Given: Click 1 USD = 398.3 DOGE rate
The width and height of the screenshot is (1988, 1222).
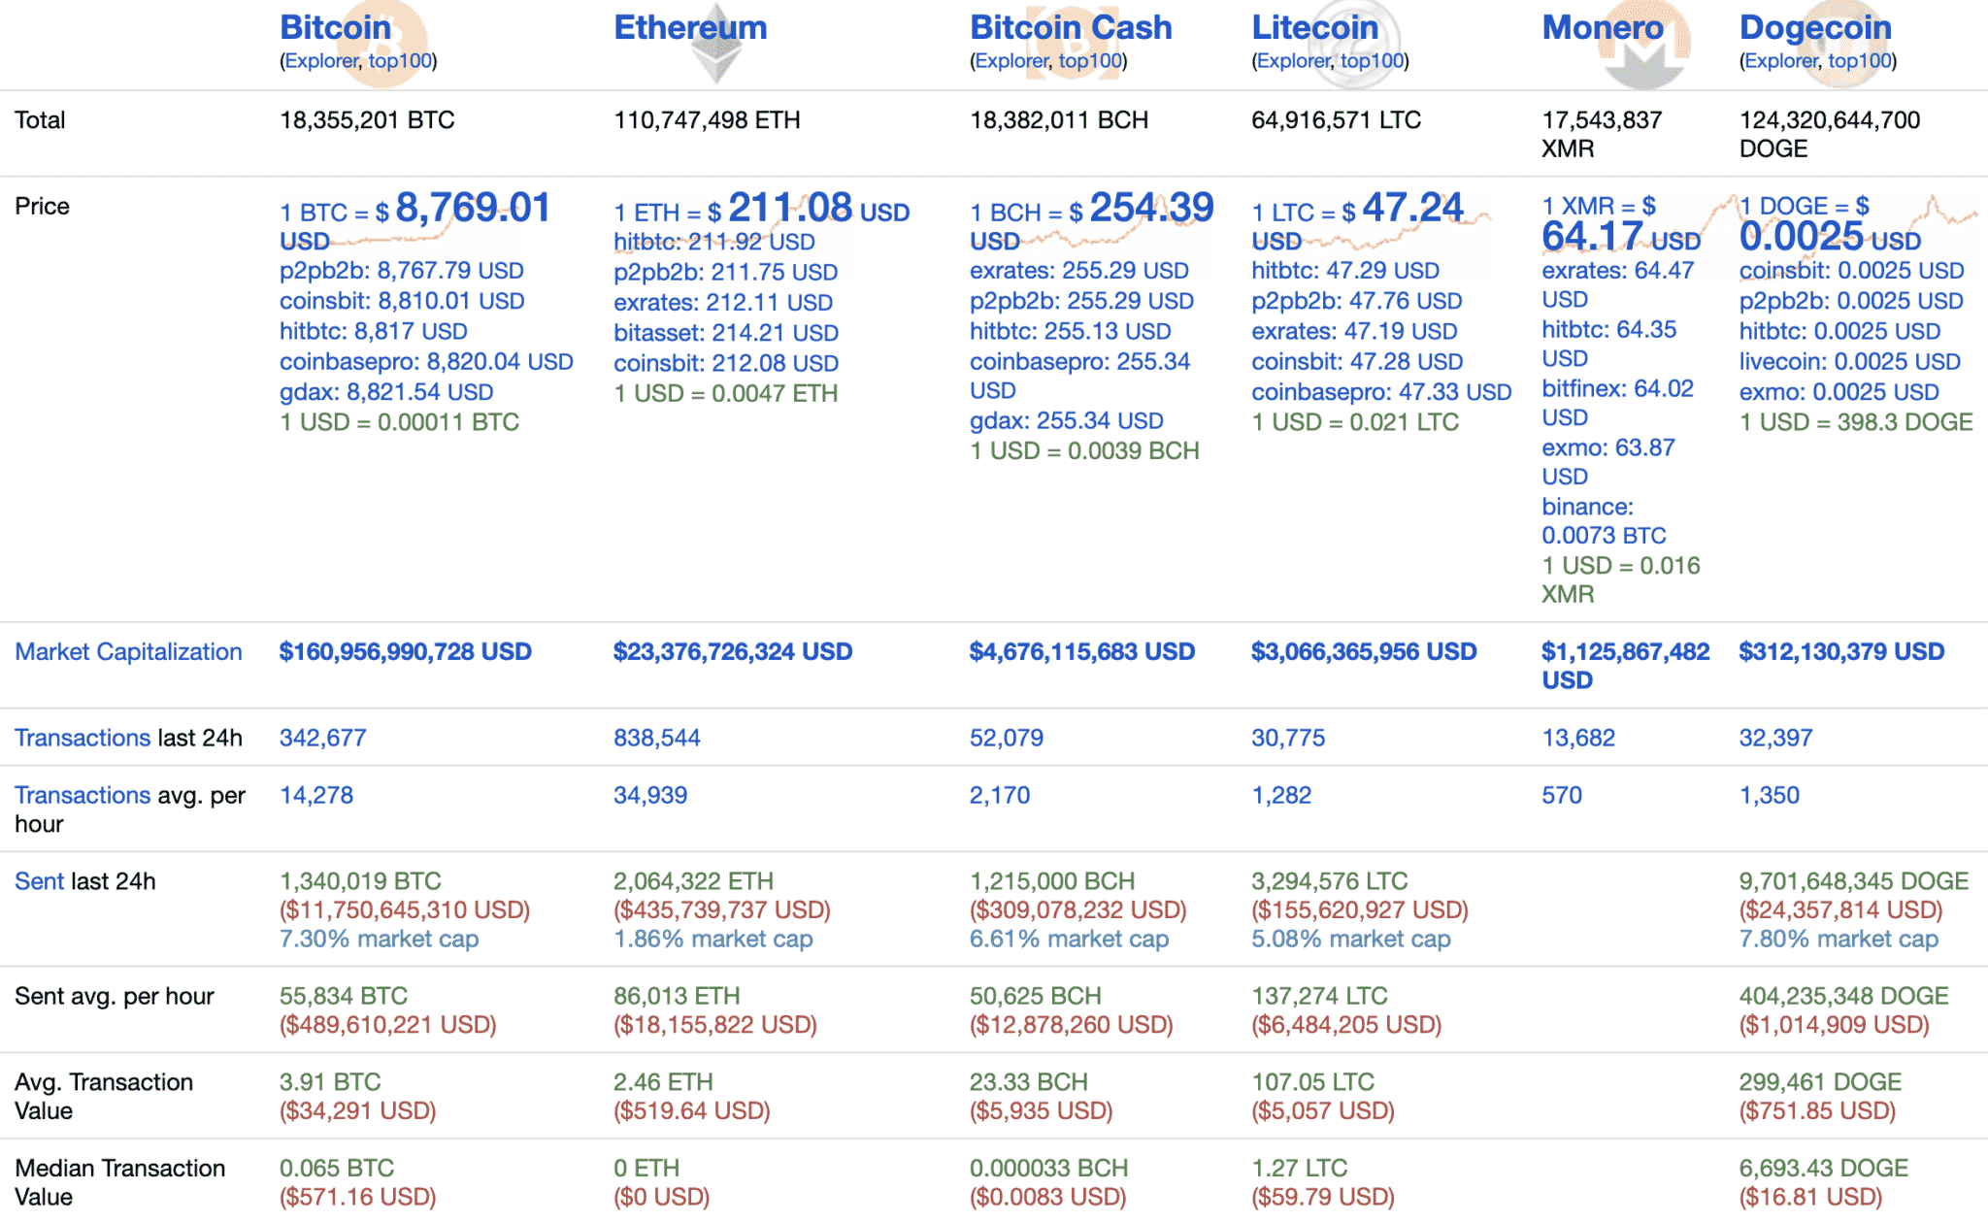Looking at the screenshot, I should [1856, 423].
